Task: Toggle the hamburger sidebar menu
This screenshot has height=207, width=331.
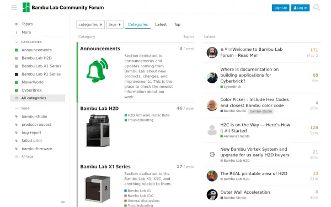Action: pos(14,7)
